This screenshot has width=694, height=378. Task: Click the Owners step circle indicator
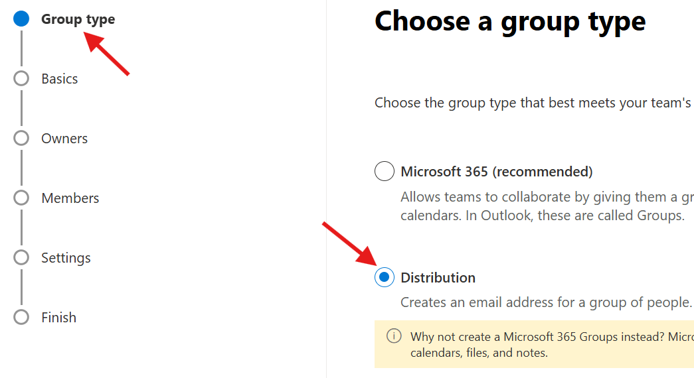[x=21, y=138]
